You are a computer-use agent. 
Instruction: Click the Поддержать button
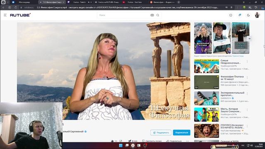pos(161,132)
